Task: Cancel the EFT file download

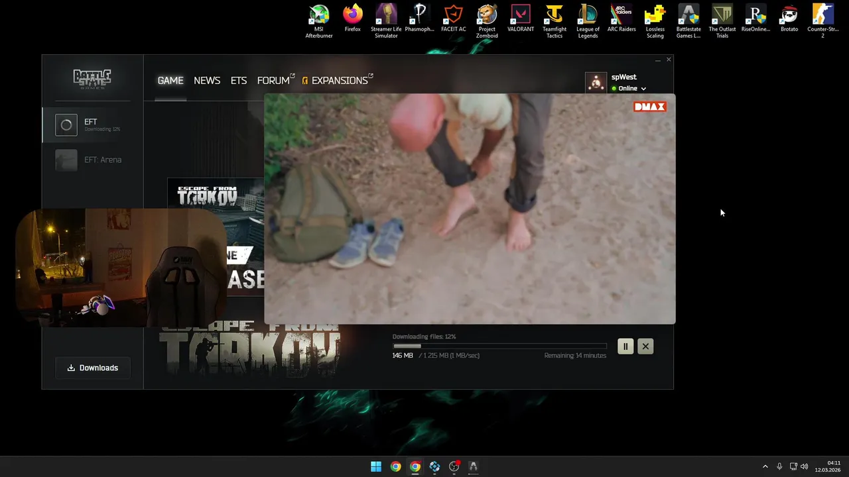Action: 645,346
